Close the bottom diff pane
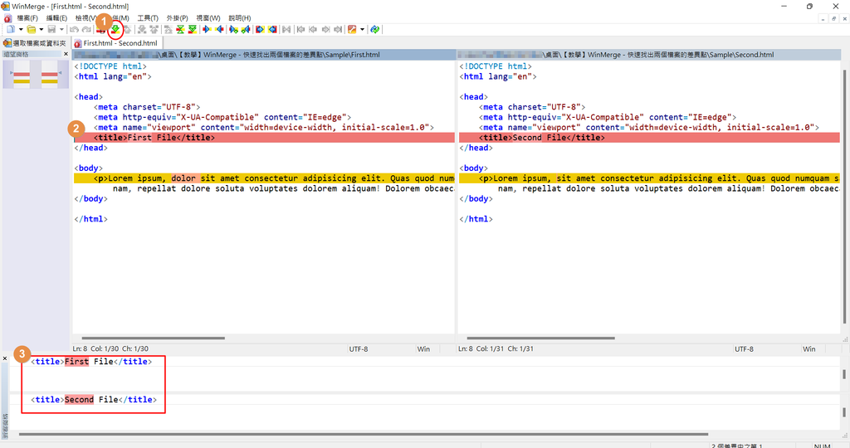 [x=5, y=358]
